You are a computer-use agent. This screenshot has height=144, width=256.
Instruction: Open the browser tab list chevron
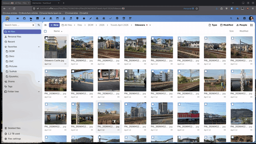pyautogui.click(x=233, y=3)
